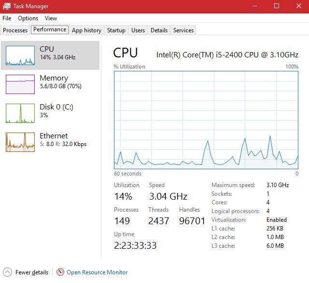Click the Open Resource Monitor link
This screenshot has width=309, height=283.
point(97,272)
